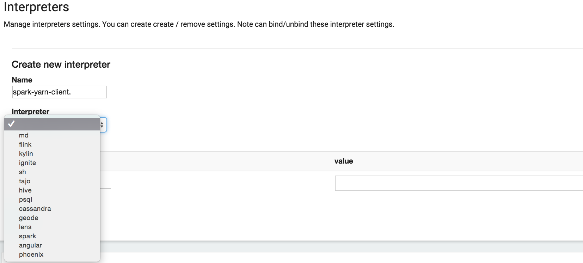The image size is (583, 263).
Task: Click the empty value input field
Action: click(x=458, y=183)
